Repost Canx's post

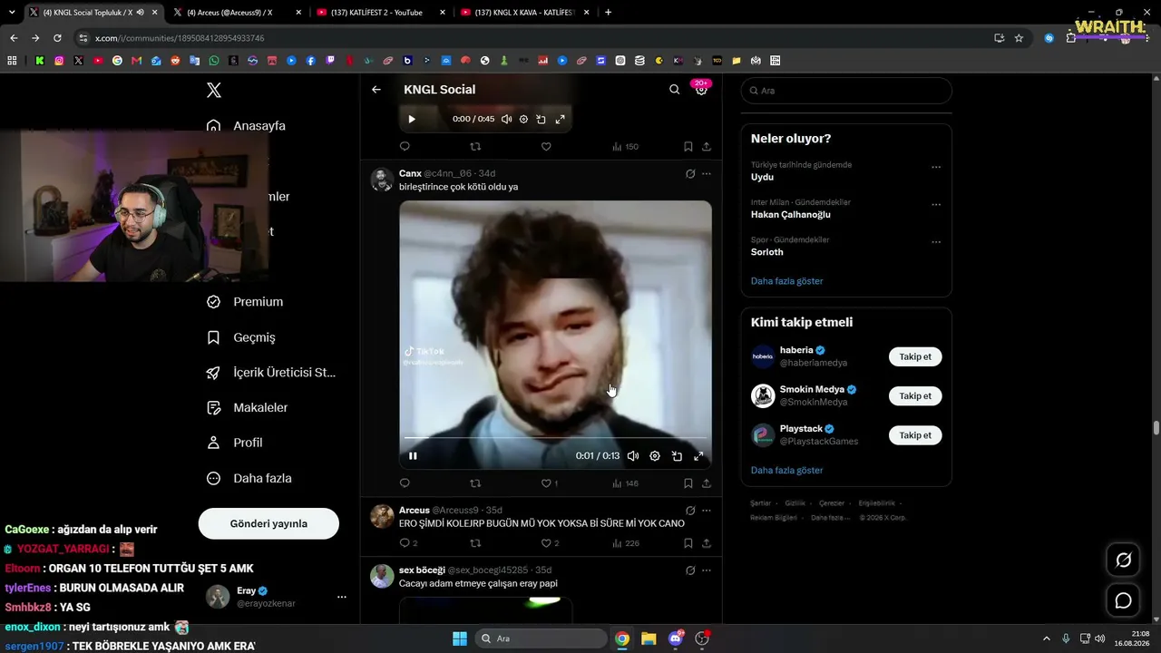point(475,483)
